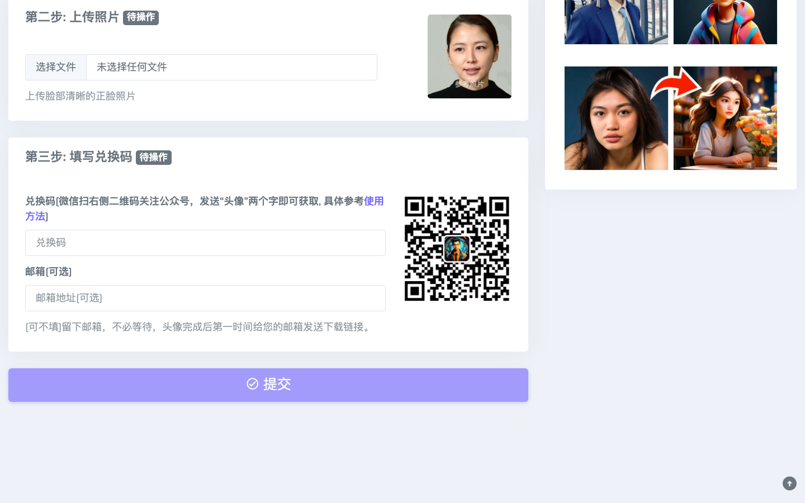Click the email note starting [可不填]留下邮箱

click(200, 327)
